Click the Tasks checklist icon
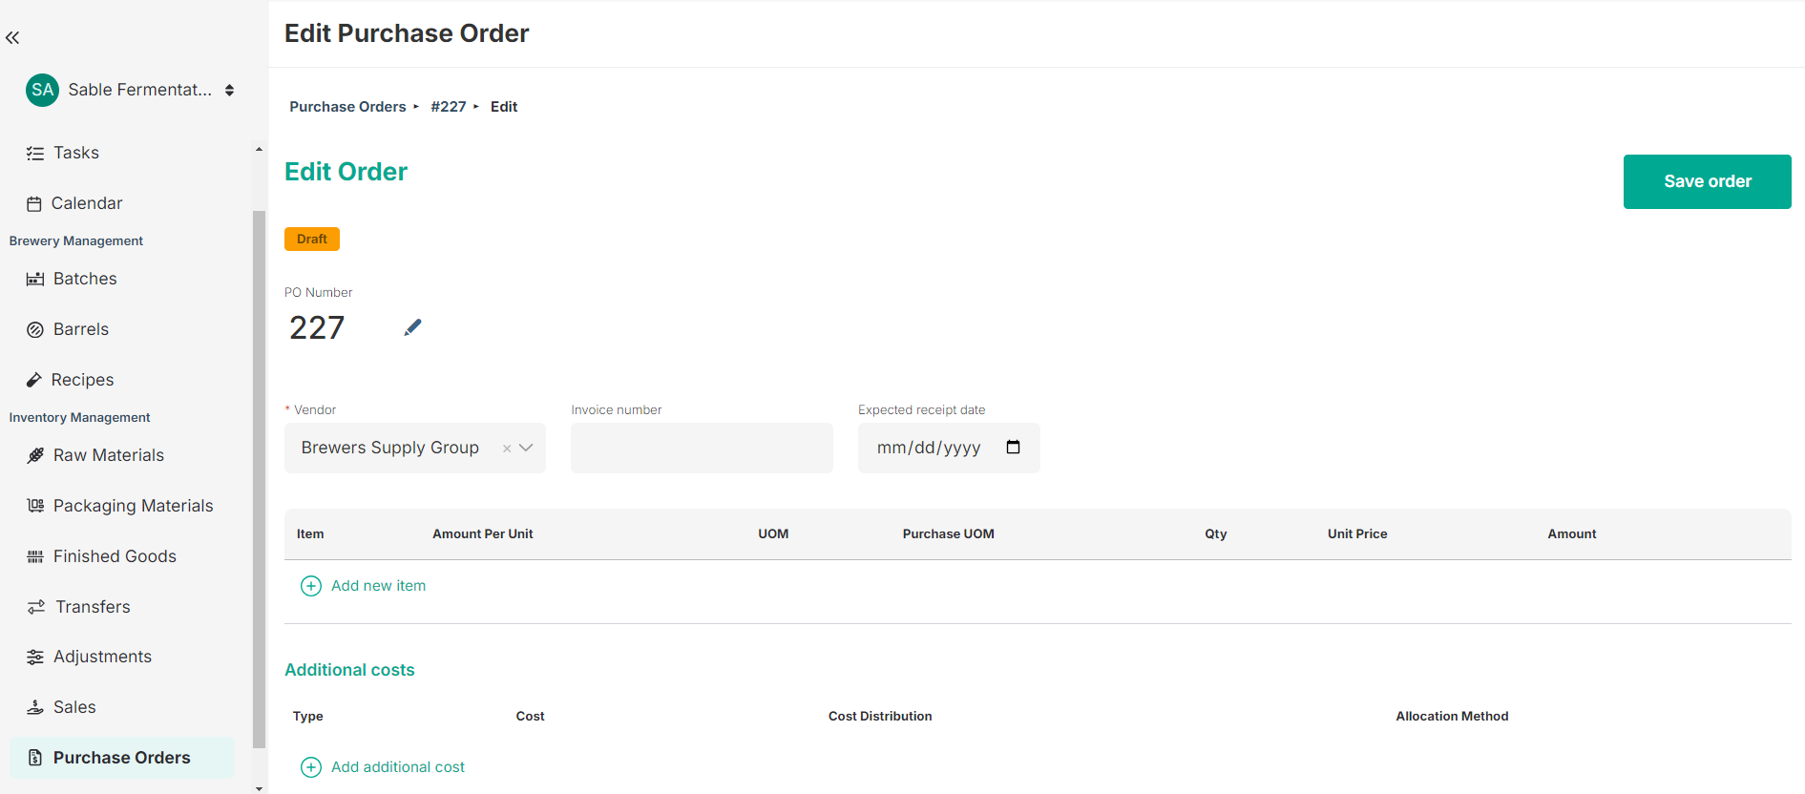The width and height of the screenshot is (1805, 794). click(x=35, y=154)
